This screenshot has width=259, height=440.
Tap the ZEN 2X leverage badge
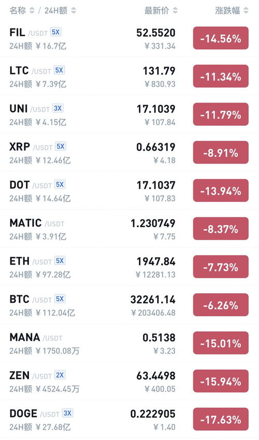(60, 375)
